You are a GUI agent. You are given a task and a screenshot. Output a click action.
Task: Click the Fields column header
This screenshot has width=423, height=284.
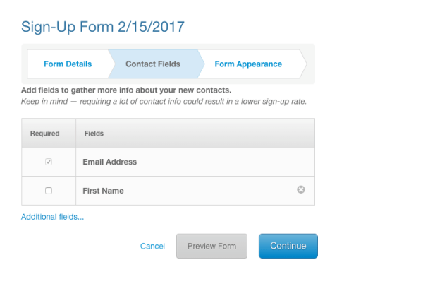click(x=94, y=133)
